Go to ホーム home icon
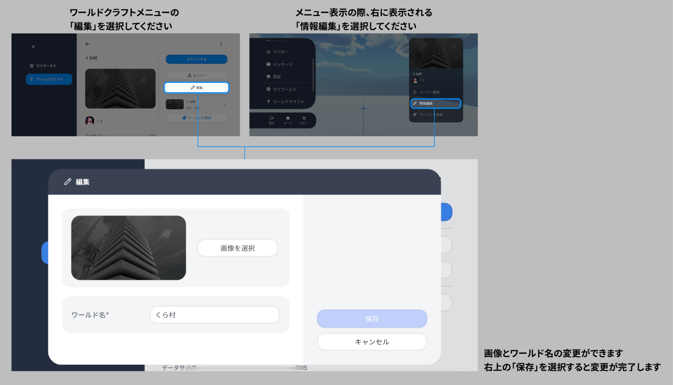673x385 pixels. point(288,120)
